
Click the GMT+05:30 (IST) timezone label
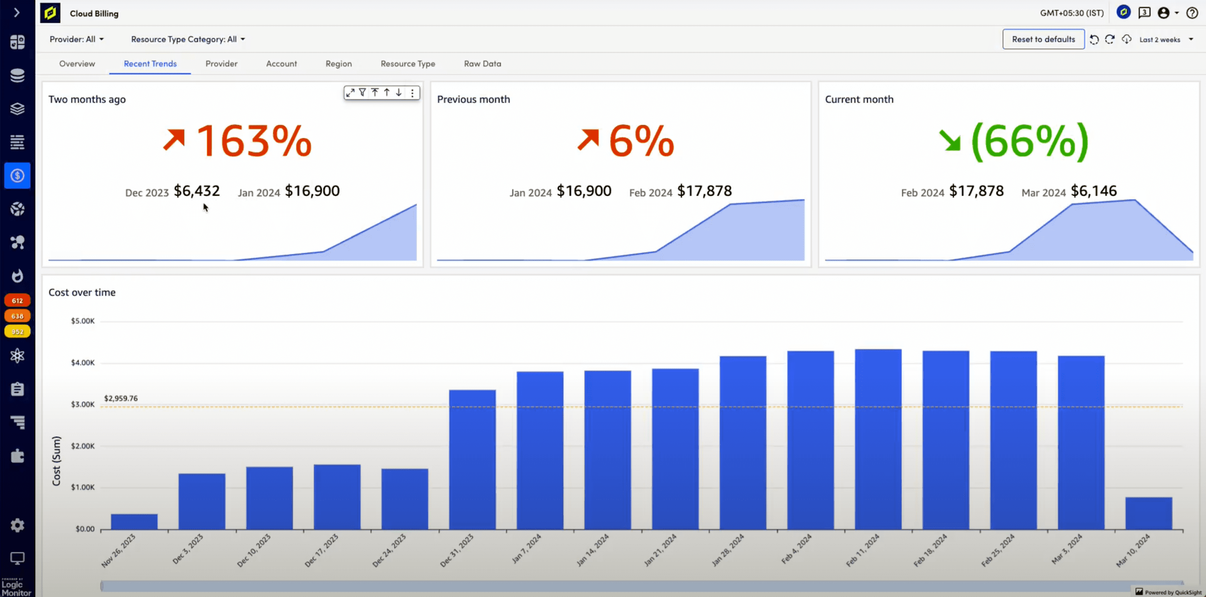click(x=1072, y=13)
